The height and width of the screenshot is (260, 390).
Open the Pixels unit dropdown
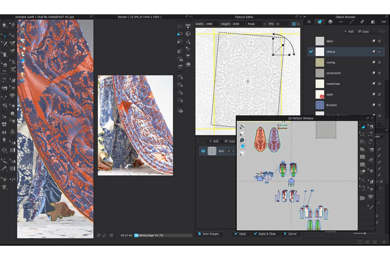click(x=264, y=24)
